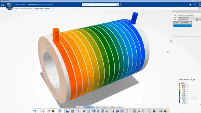This screenshot has width=201, height=113.
Task: Click the colorful contour plot icon in toolbar
Action: coord(53,111)
